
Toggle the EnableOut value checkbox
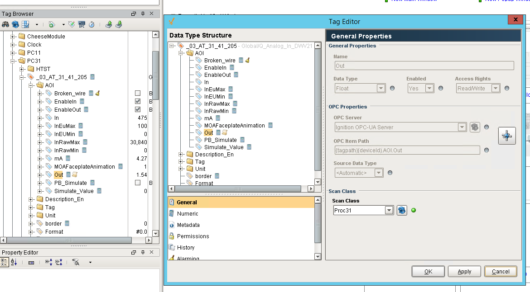(x=138, y=109)
